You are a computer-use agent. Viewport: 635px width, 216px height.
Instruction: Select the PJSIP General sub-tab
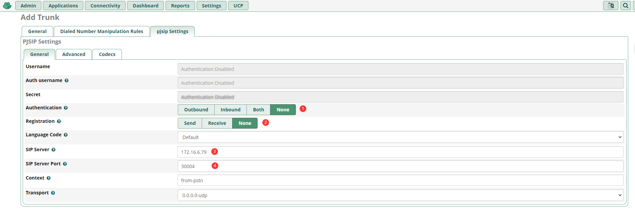coord(39,54)
